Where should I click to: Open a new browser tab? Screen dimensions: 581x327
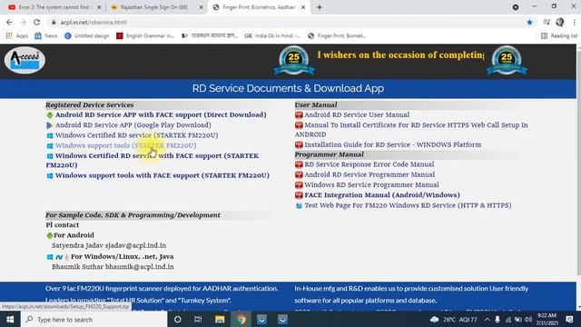pos(320,7)
